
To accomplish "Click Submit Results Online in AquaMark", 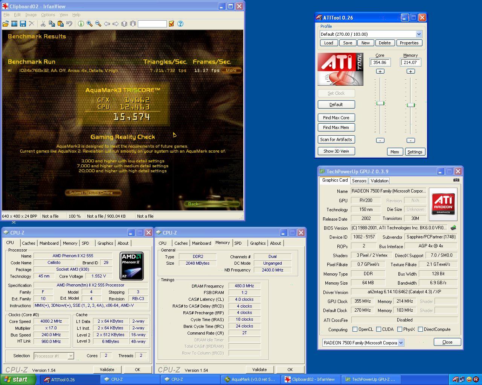I will pyautogui.click(x=93, y=192).
